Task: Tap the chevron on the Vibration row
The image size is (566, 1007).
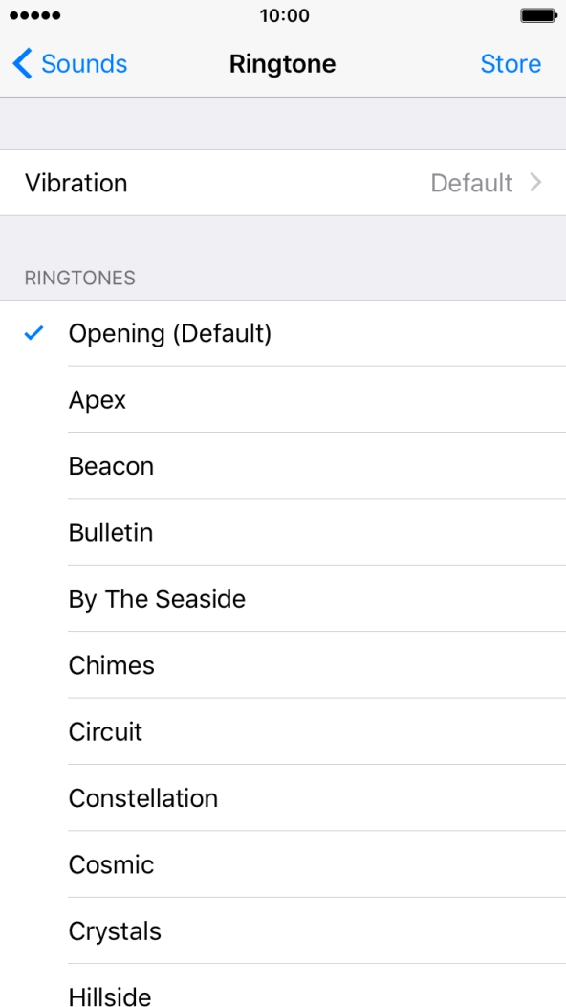Action: pos(536,183)
